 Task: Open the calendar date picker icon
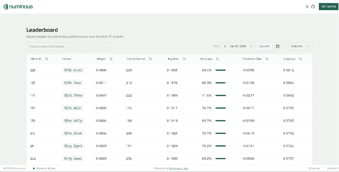tap(278, 46)
